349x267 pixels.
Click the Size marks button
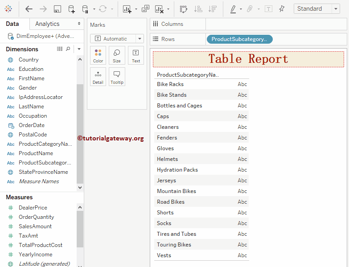click(x=117, y=56)
